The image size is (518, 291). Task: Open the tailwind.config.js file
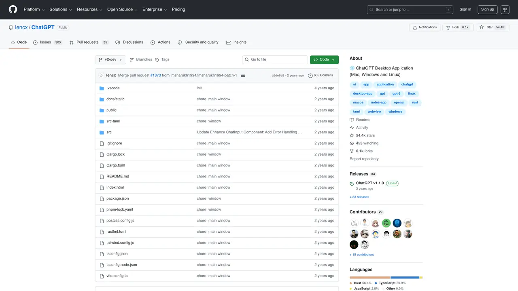(x=120, y=243)
